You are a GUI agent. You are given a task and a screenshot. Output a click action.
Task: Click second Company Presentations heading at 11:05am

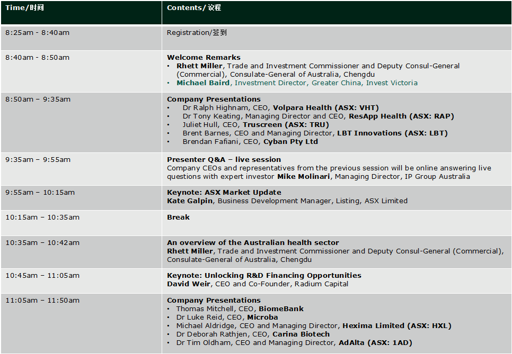pos(214,300)
